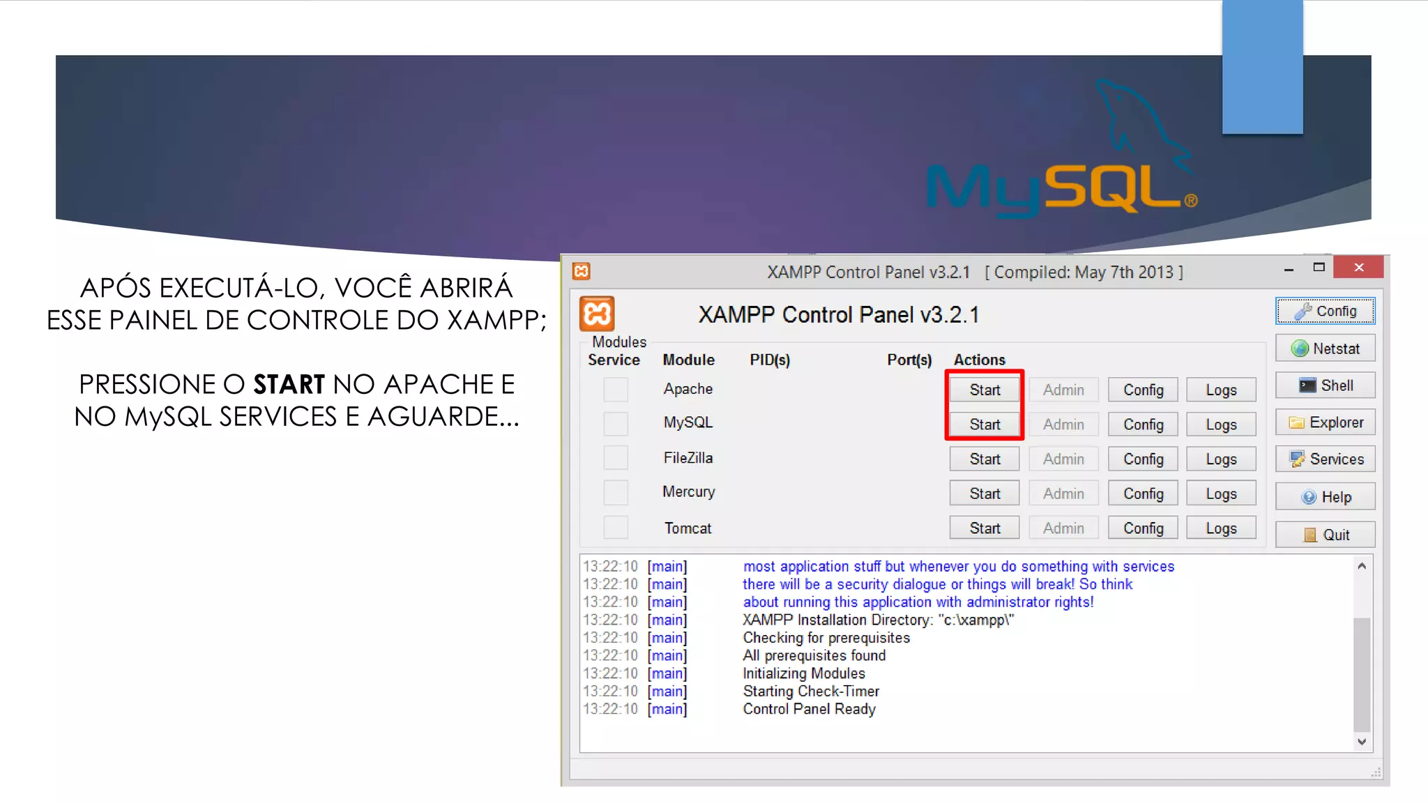Open Explorer with the folder icon button
The width and height of the screenshot is (1428, 803).
tap(1325, 422)
